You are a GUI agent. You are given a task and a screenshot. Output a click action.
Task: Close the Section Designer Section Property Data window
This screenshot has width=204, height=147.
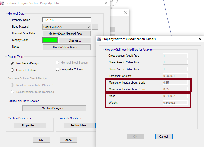(106, 3)
